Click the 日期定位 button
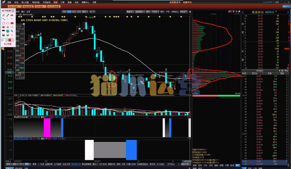This screenshot has height=169, width=291. 175,12
